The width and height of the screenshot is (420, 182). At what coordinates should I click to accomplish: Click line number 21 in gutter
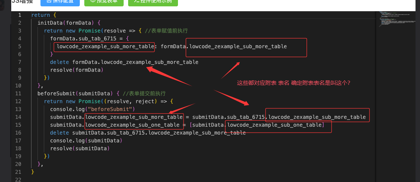[18, 172]
